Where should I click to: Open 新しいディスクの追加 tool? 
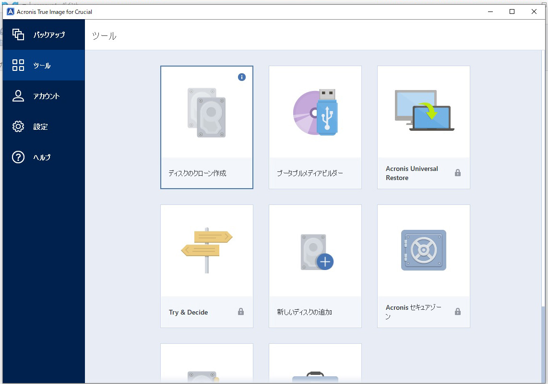[x=304, y=312]
